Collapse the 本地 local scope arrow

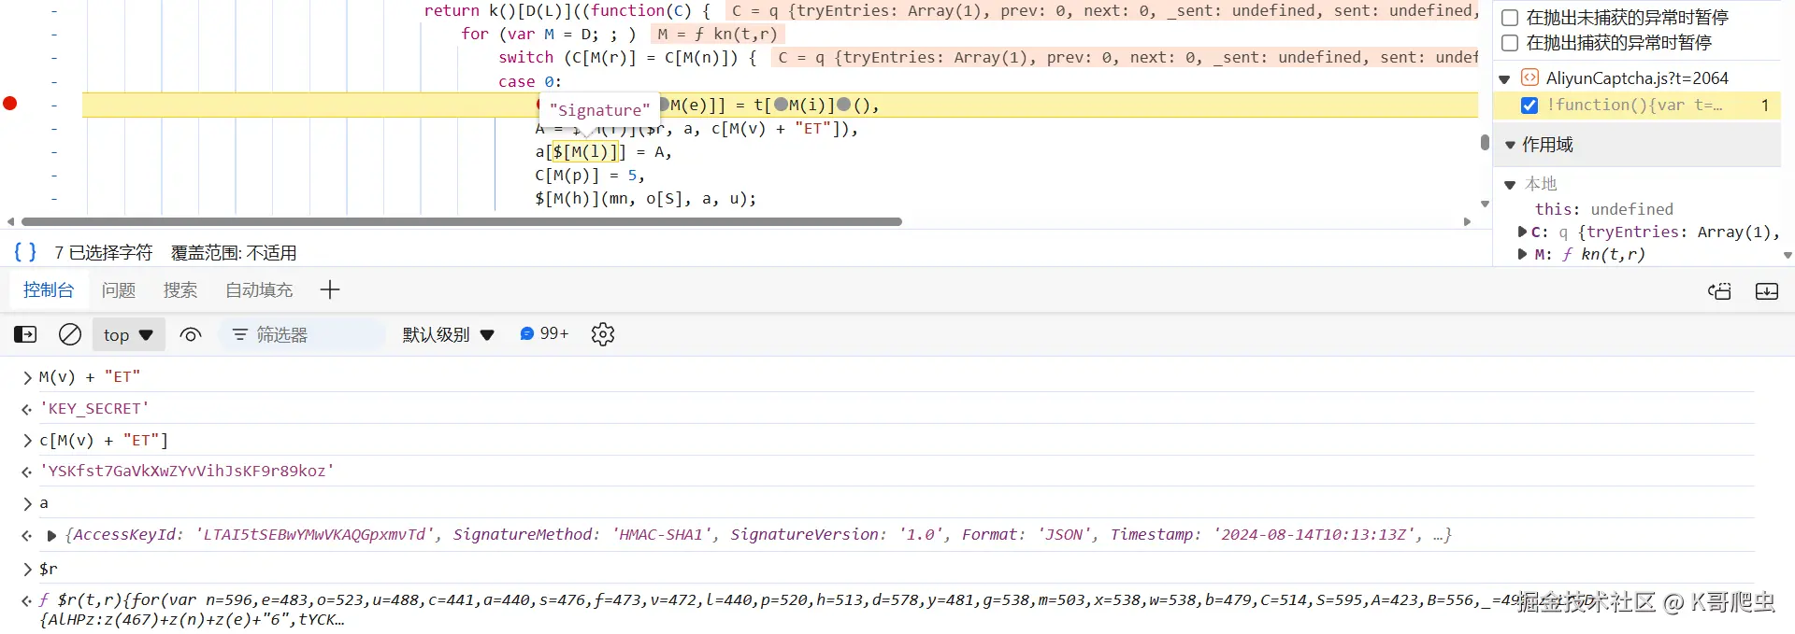point(1509,185)
